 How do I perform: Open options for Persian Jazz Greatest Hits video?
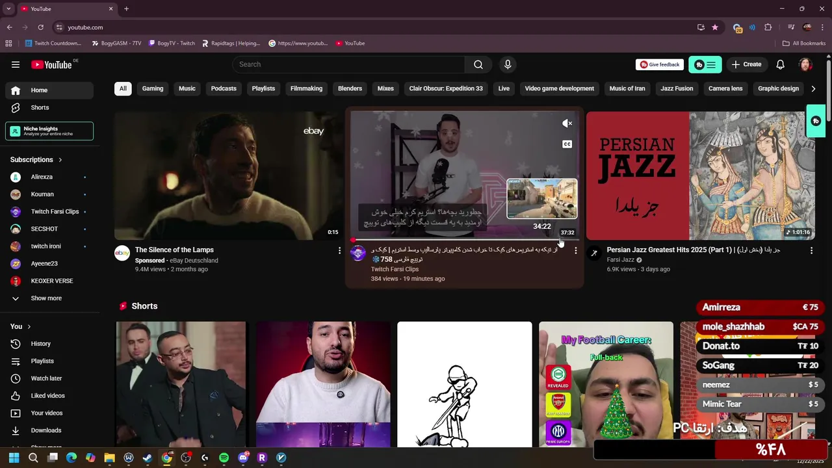click(x=811, y=250)
